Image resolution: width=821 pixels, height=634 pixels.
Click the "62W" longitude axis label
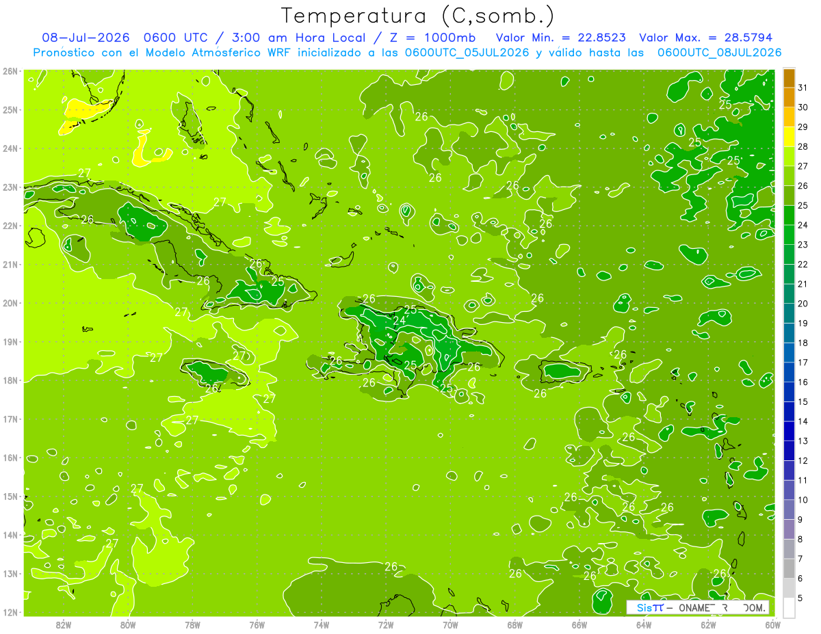click(x=708, y=624)
